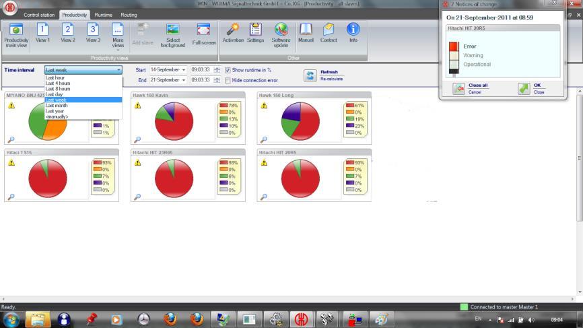Switch to View 1
Image resolution: width=583 pixels, height=328 pixels.
(x=42, y=33)
